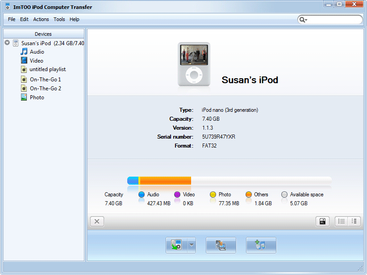This screenshot has height=275, width=367.
Task: Click the gray Available space legend dot
Action: 284,195
